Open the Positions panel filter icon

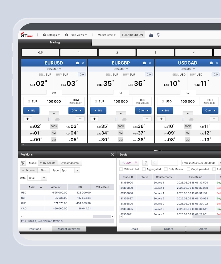click(23, 163)
